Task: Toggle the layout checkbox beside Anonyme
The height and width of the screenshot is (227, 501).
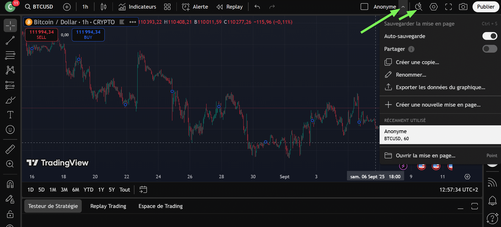Action: tap(364, 7)
